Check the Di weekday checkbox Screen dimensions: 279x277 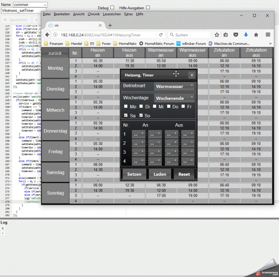[141, 106]
